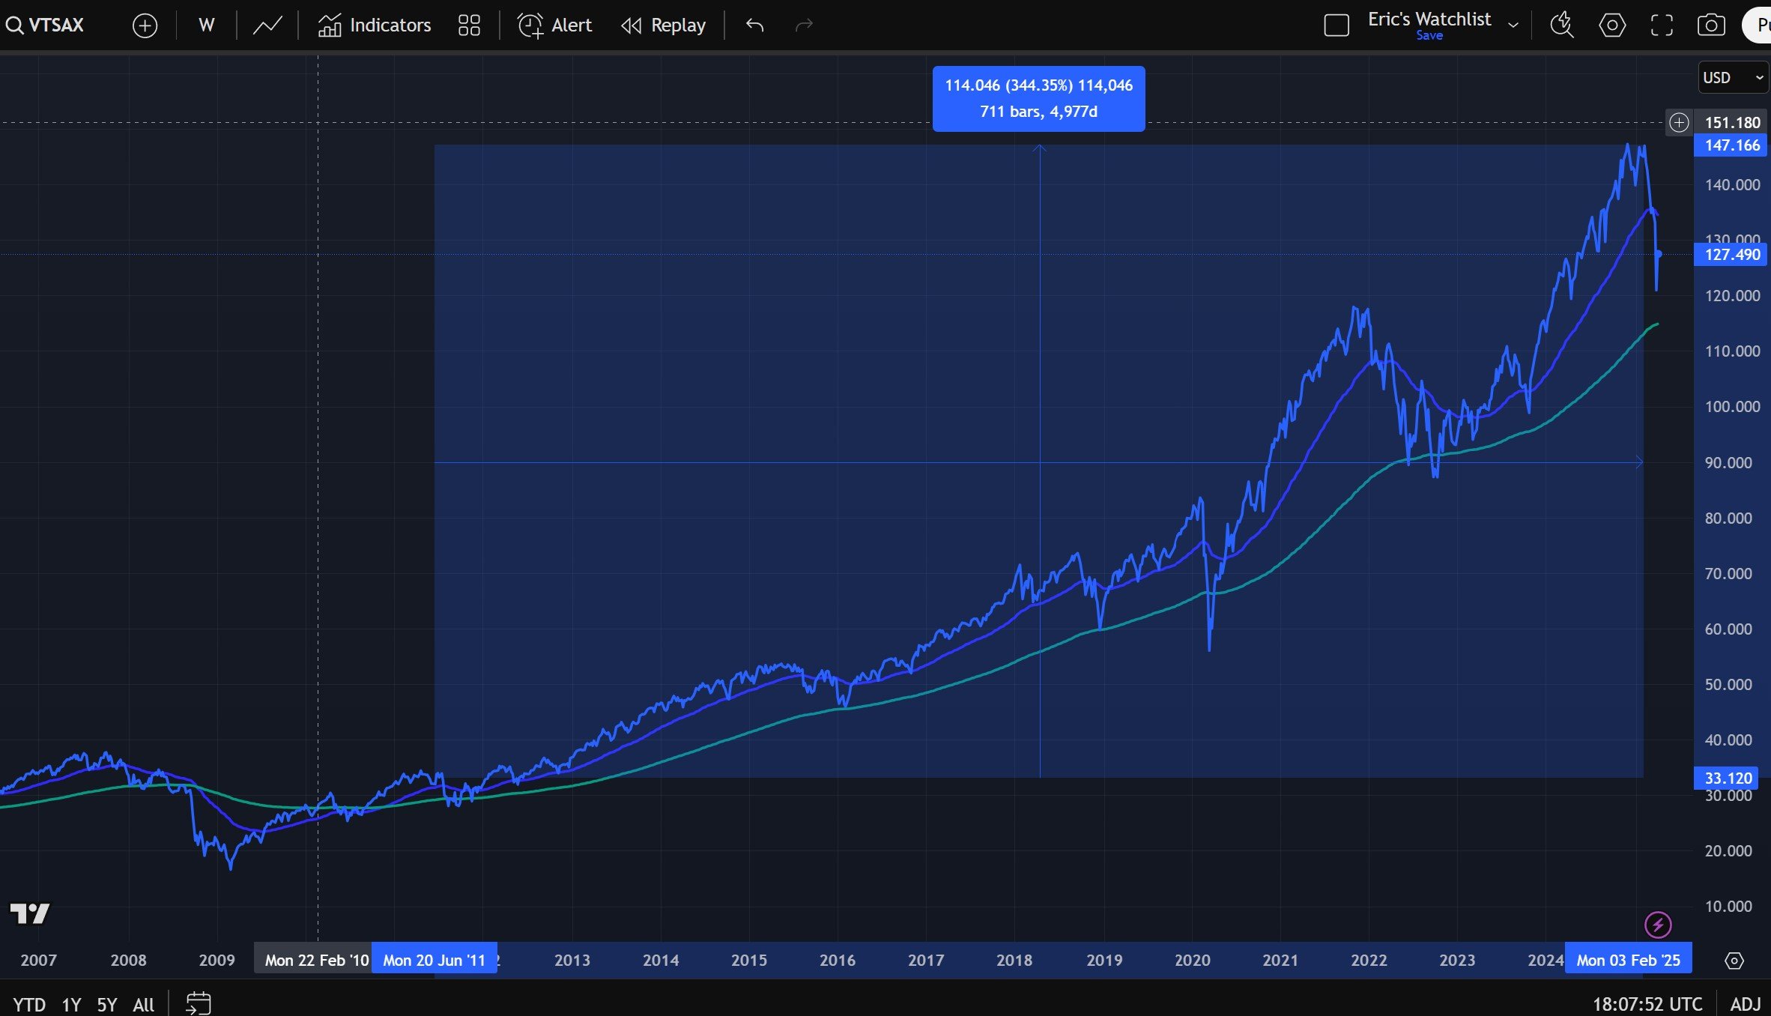Image resolution: width=1771 pixels, height=1016 pixels.
Task: Click the 2021 label on time axis
Action: click(x=1280, y=960)
